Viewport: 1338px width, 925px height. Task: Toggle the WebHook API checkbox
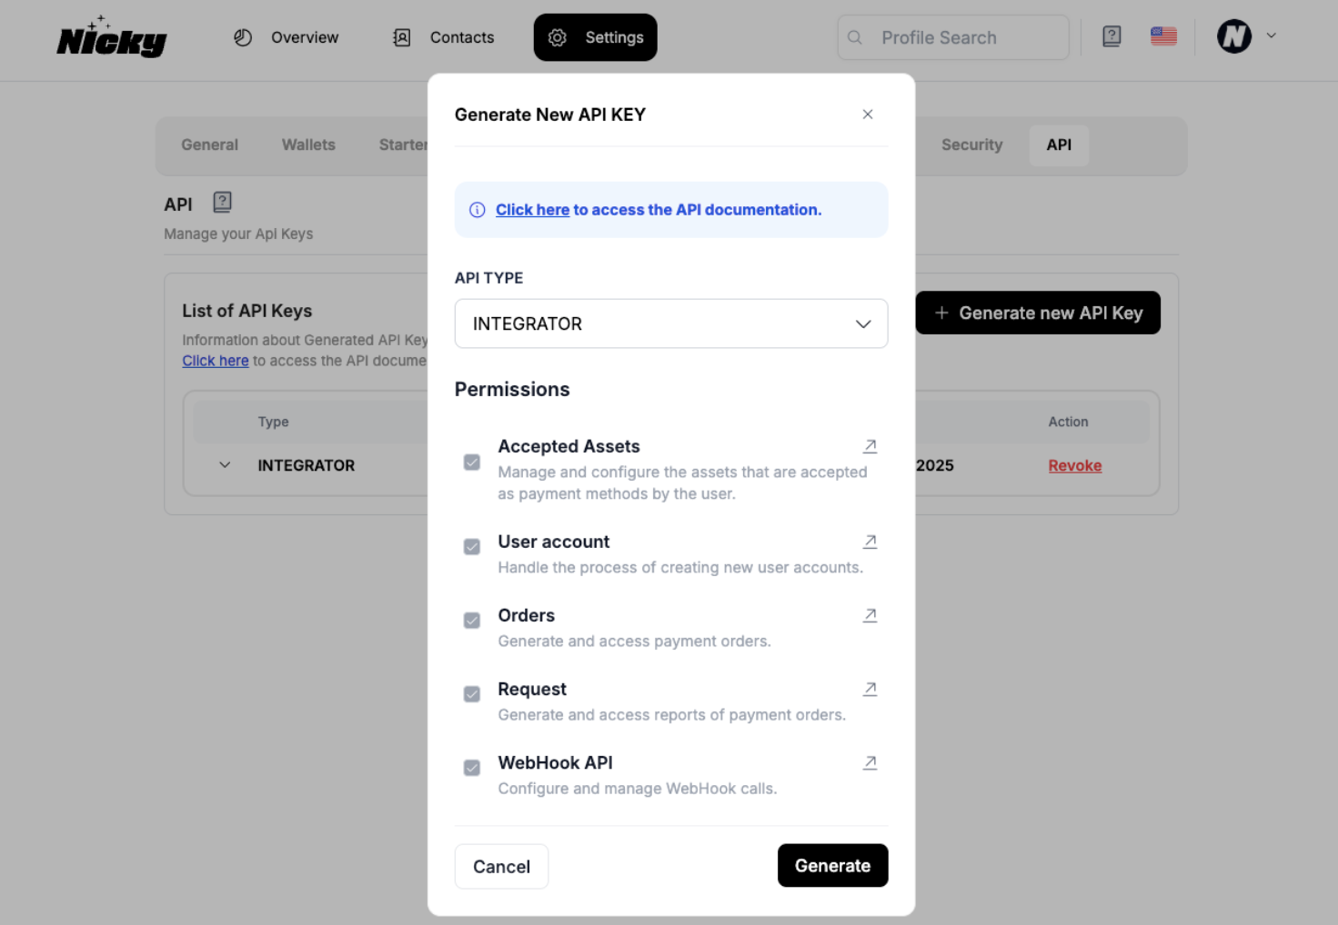coord(472,768)
